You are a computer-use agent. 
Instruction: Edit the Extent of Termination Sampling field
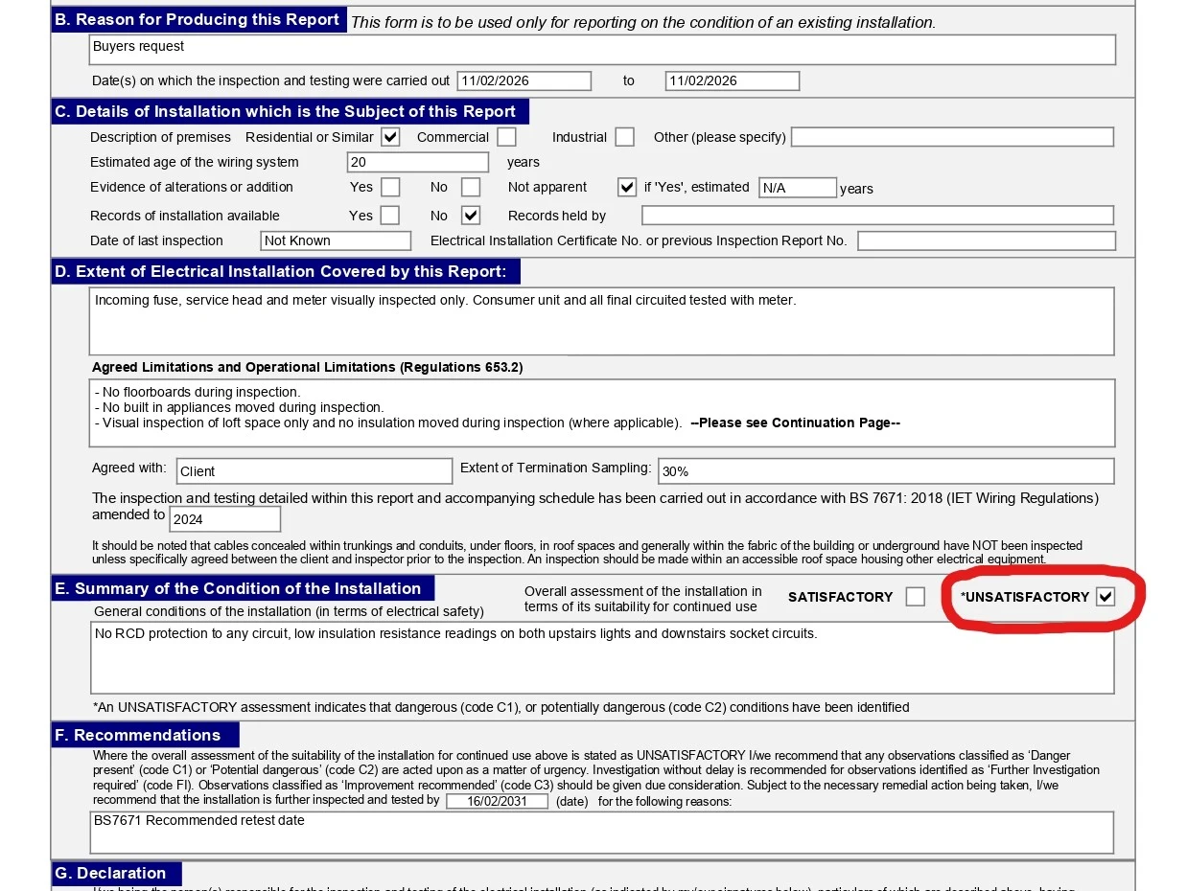(x=885, y=471)
